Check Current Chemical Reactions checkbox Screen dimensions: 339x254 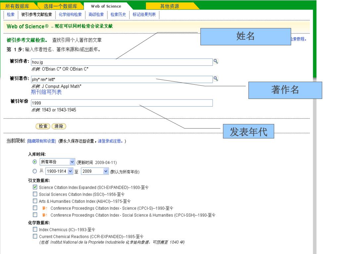[35, 236]
